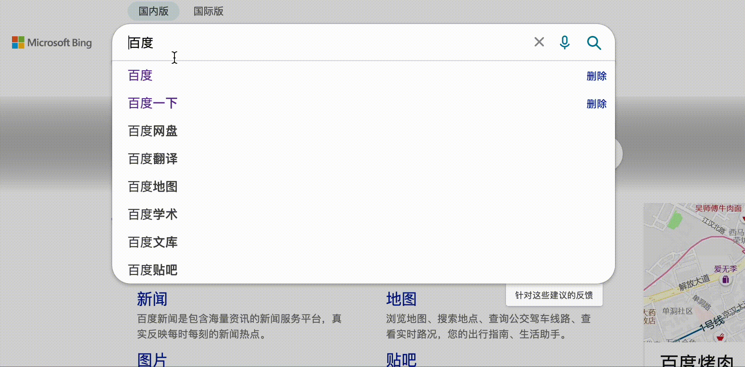Image resolution: width=745 pixels, height=367 pixels.
Task: Start voice search with the microphone icon
Action: [564, 42]
